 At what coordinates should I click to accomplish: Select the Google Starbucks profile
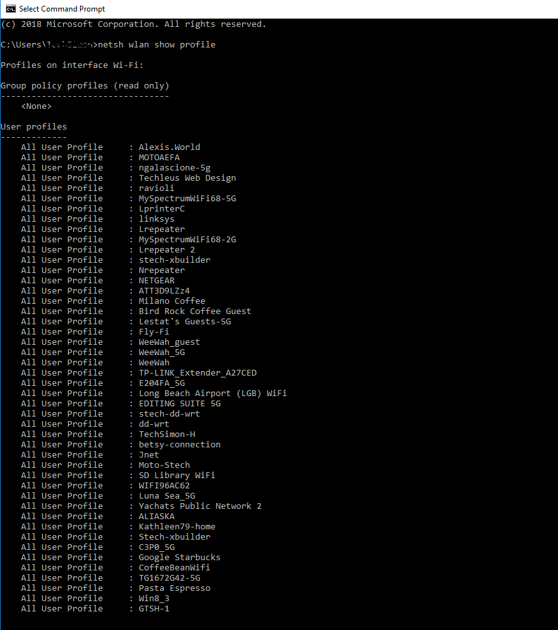click(180, 558)
